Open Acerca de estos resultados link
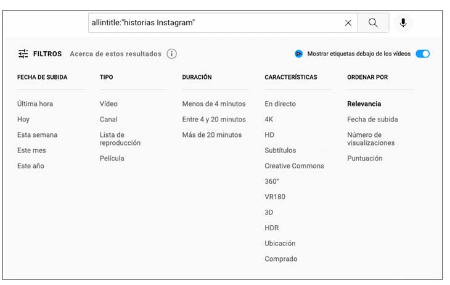 coord(115,54)
